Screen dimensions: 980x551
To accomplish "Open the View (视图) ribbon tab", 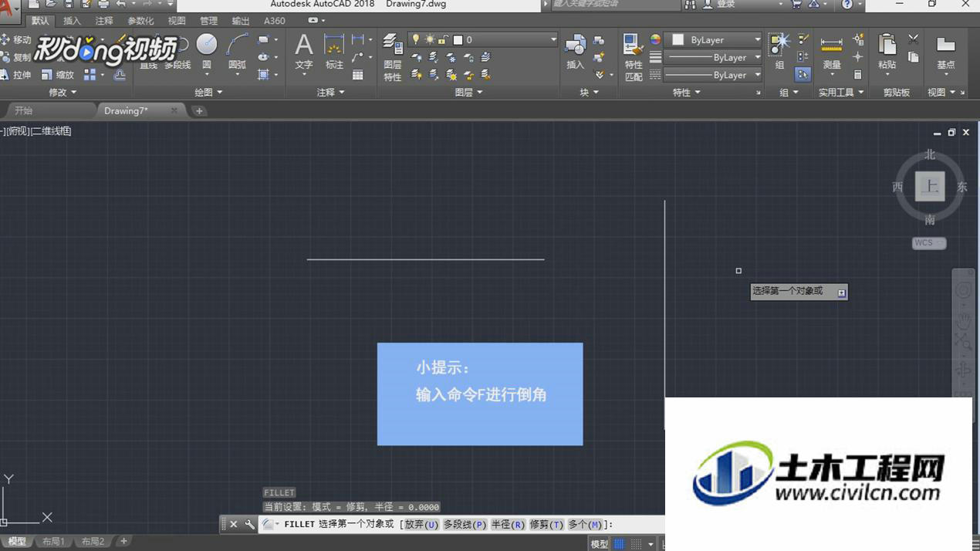I will 177,21.
